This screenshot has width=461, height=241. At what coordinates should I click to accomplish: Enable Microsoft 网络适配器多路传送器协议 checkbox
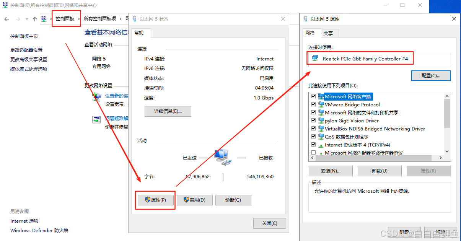pos(314,153)
